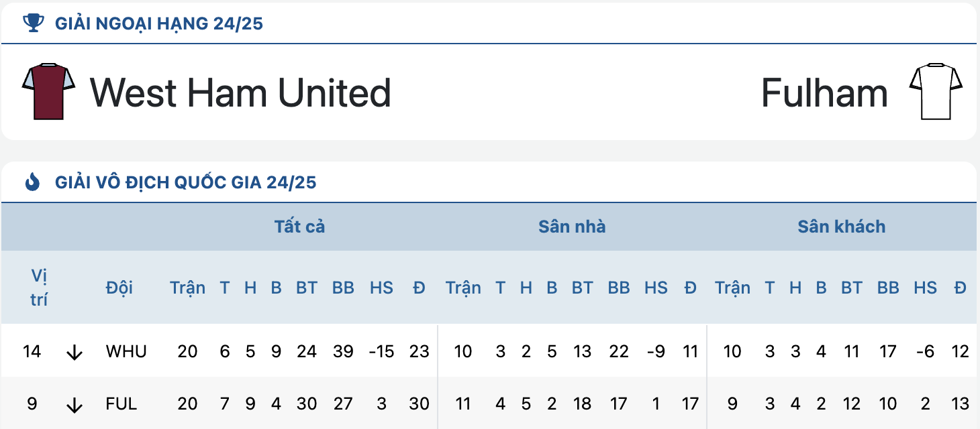
Task: Click the down arrow in WHU row
Action: [75, 352]
